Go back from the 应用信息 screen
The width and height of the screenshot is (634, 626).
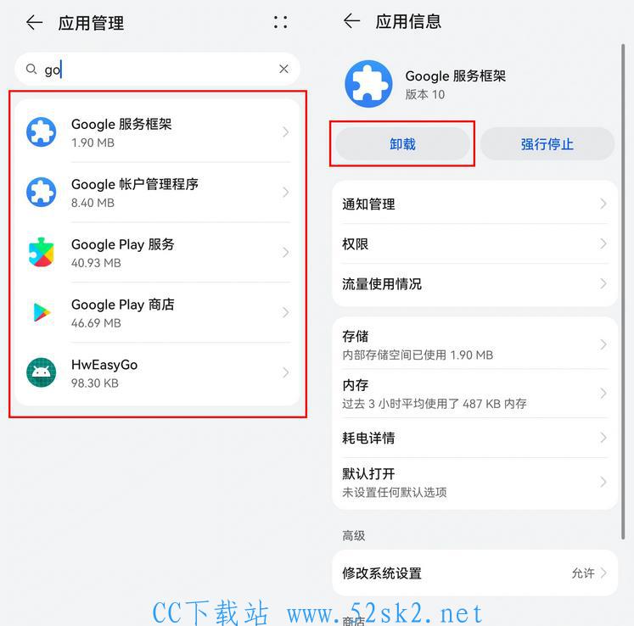(x=351, y=20)
